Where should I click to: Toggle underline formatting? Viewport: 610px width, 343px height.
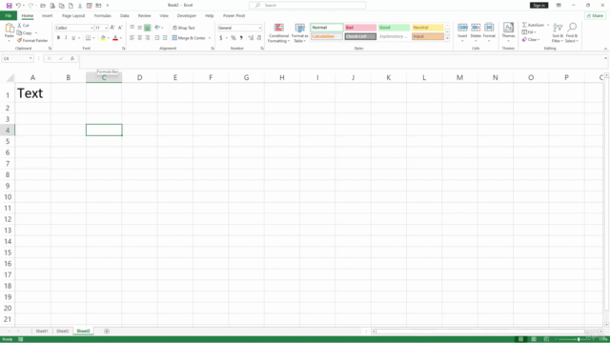[x=73, y=38]
